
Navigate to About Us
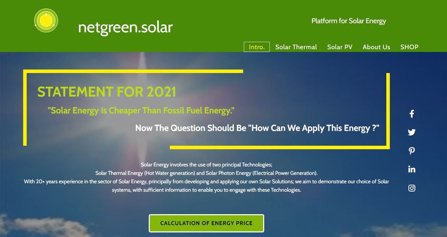(376, 47)
